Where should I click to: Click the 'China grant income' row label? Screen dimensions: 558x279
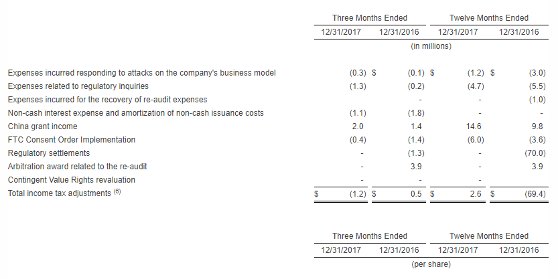(x=43, y=126)
